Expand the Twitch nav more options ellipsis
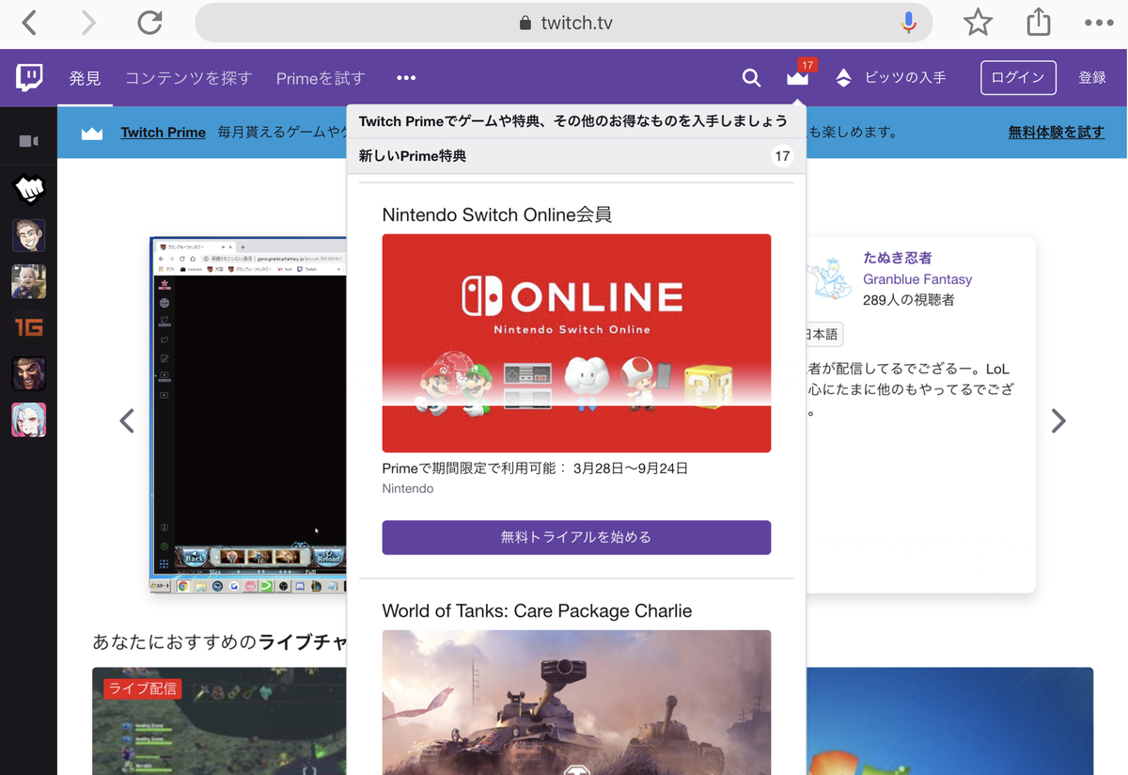Viewport: 1128px width, 775px height. point(406,78)
